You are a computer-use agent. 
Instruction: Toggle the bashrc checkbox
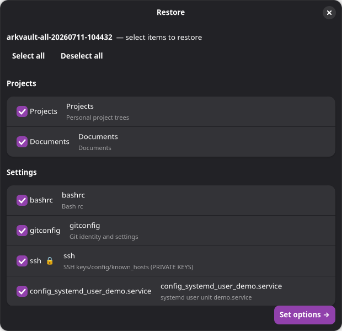pyautogui.click(x=22, y=200)
